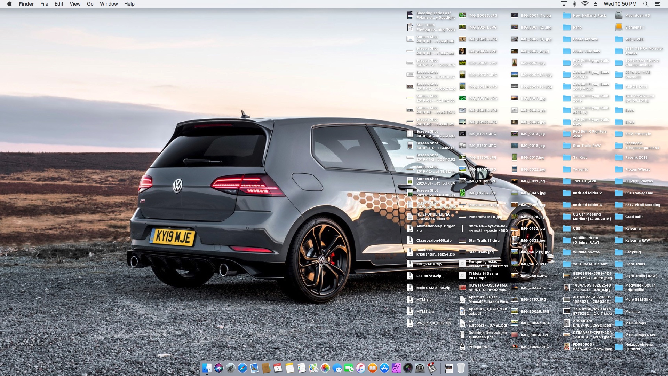Select the Priloga.PDF document
The height and width of the screenshot is (376, 668).
pyautogui.click(x=474, y=347)
